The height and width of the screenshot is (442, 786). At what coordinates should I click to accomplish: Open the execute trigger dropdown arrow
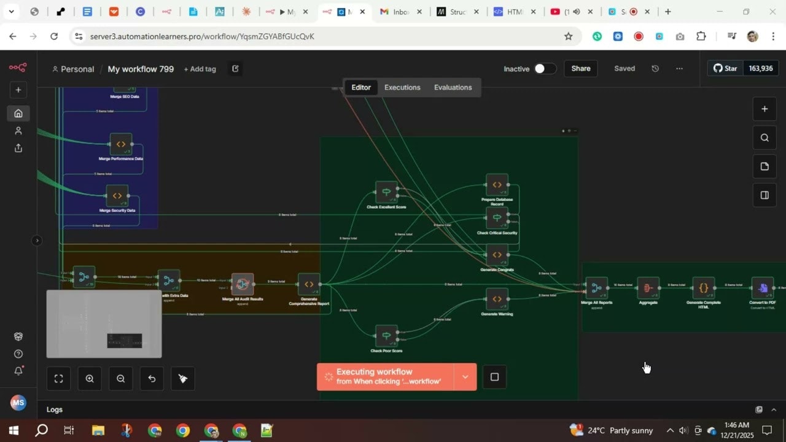coord(465,376)
